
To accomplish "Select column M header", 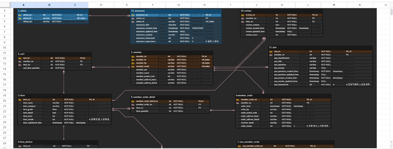I will tap(334, 5).
